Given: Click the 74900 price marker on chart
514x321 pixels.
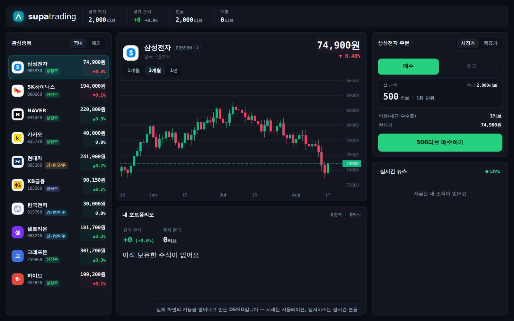Looking at the screenshot, I should click(352, 163).
